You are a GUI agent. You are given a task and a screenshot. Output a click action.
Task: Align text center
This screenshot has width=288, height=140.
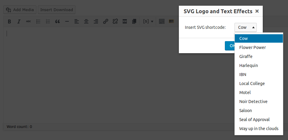pos(86,22)
